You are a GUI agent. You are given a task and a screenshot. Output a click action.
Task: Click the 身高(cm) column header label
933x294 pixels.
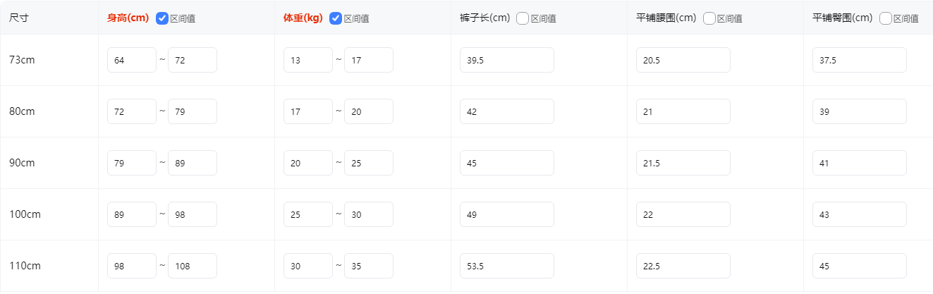(x=128, y=18)
